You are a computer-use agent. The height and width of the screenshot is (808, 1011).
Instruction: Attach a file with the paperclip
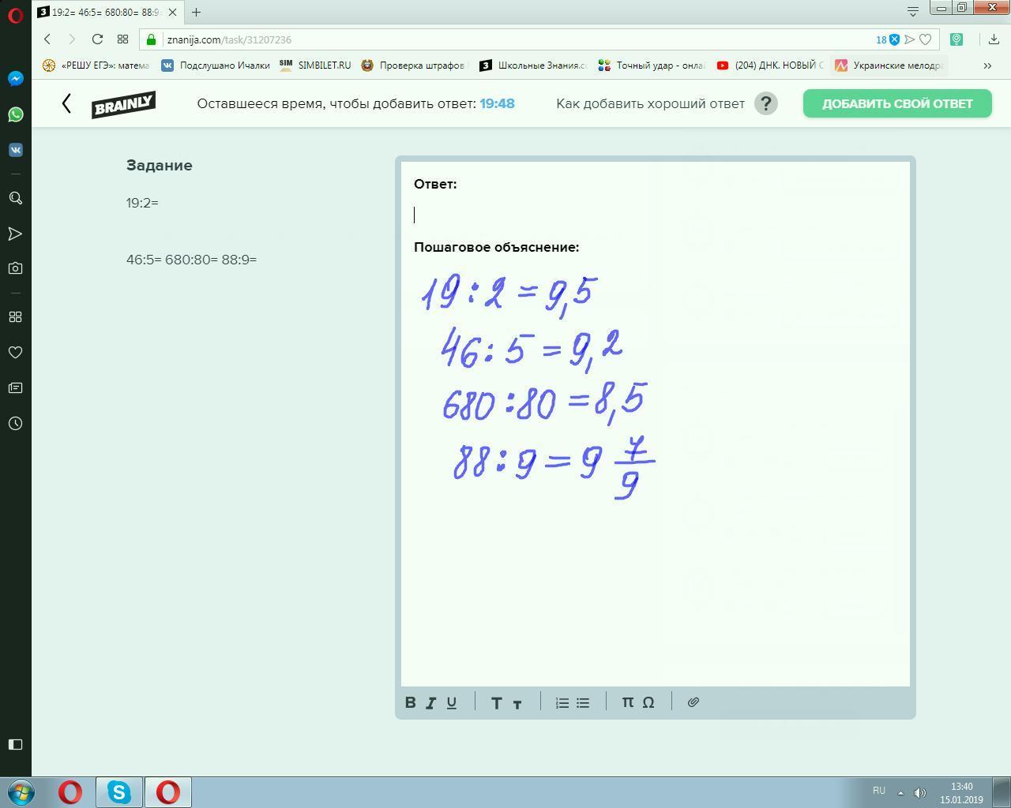point(693,702)
